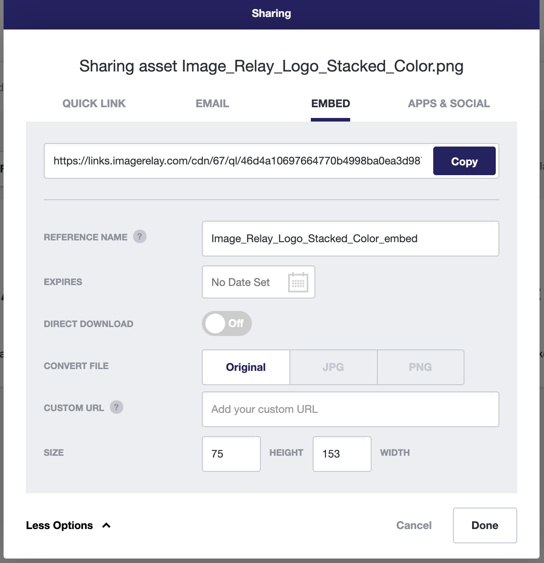This screenshot has height=563, width=544.
Task: Switch to the Quick Link tab
Action: point(94,104)
